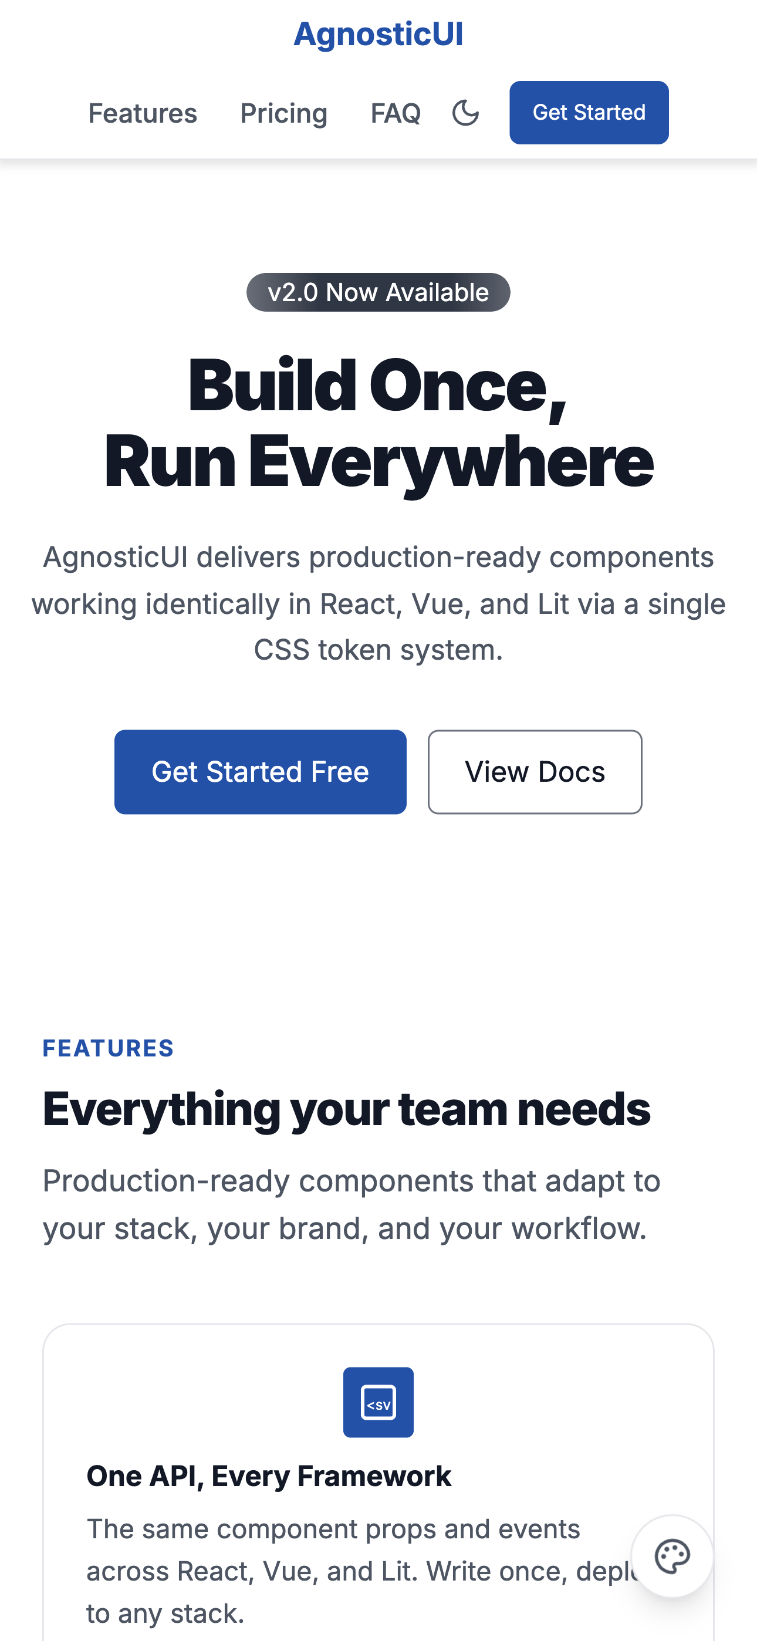Click the code icon in the framework card

(378, 1402)
